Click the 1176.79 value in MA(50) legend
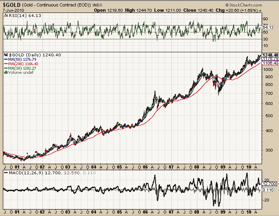The image size is (279, 216). 30,60
